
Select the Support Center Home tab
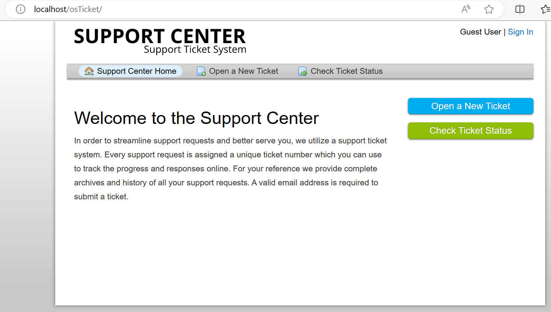point(136,71)
